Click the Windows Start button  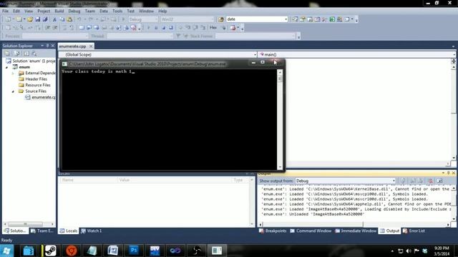(x=7, y=251)
